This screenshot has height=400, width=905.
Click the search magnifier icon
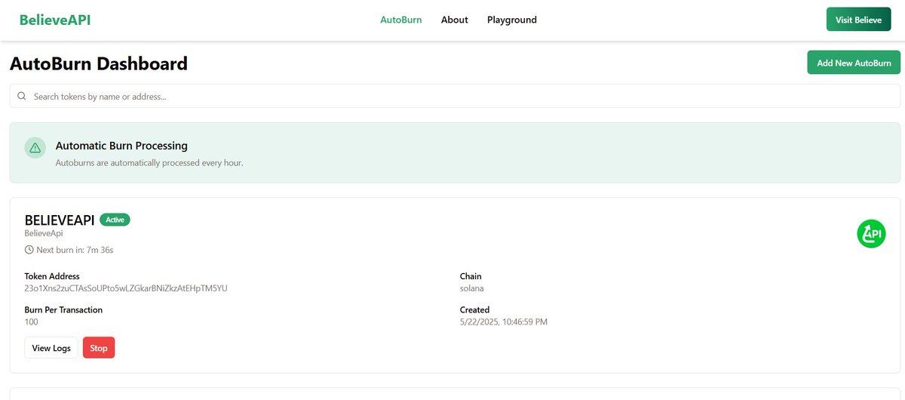click(x=22, y=96)
